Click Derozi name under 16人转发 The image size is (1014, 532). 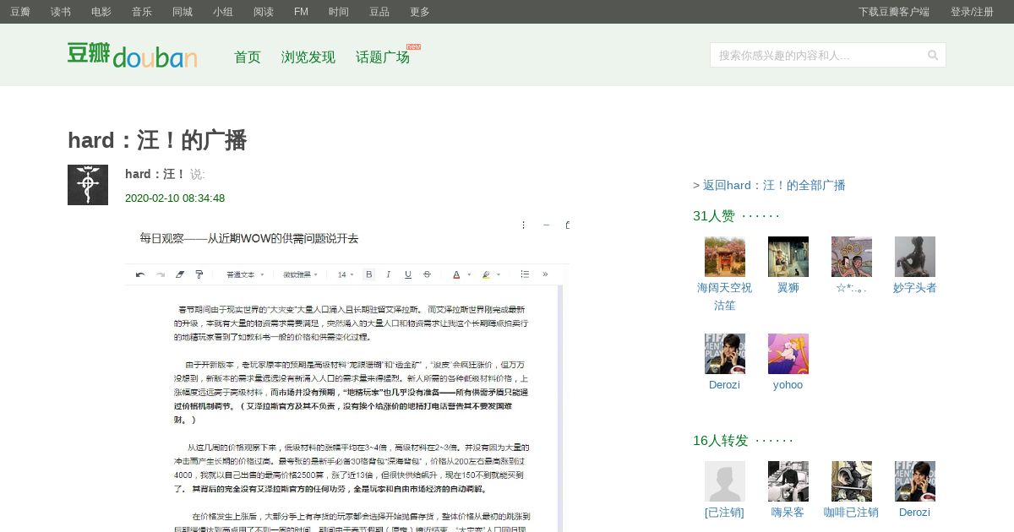click(915, 513)
